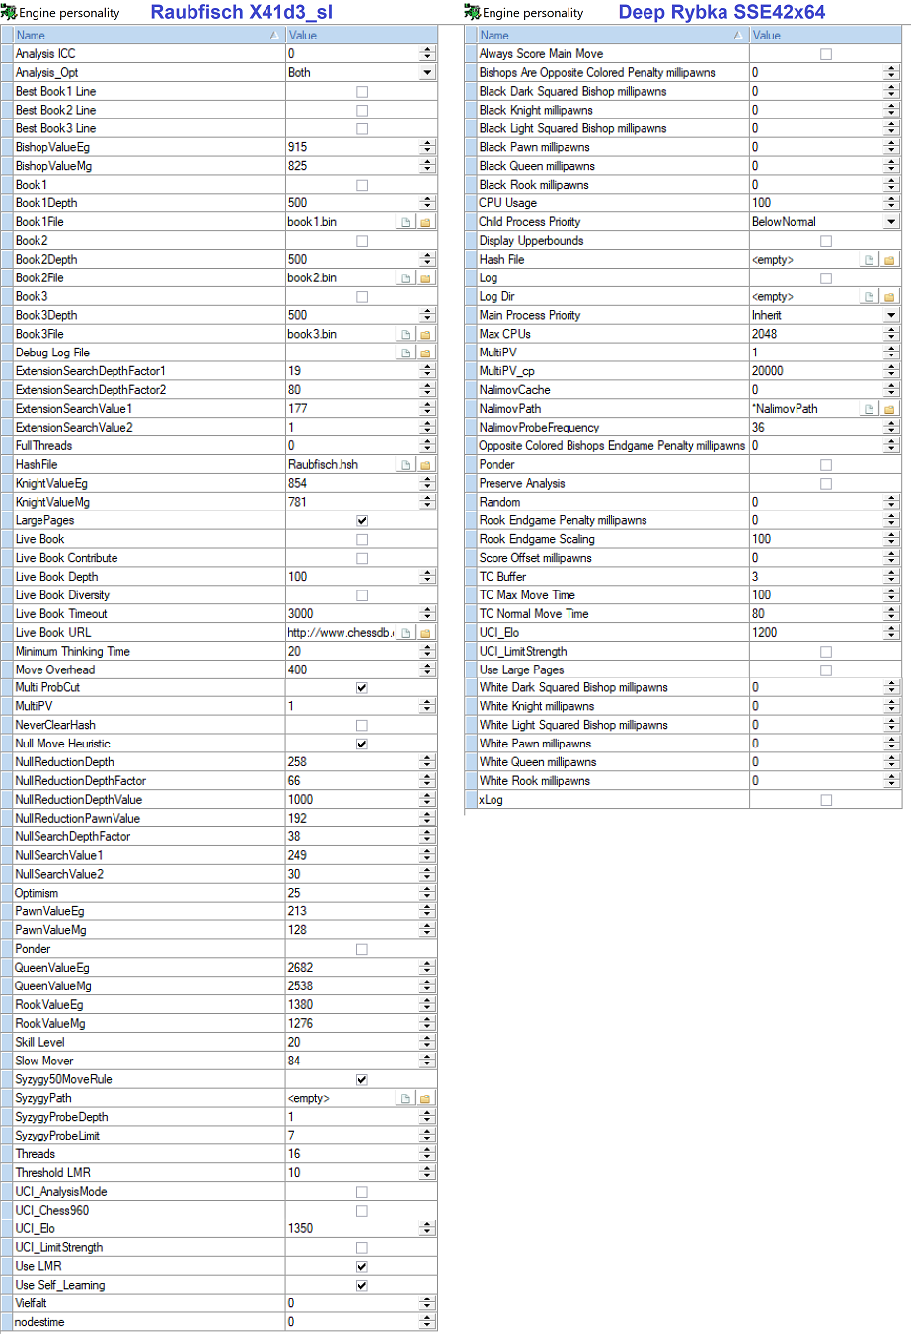
Task: Adjust the CPU Usage stepper
Action: coord(892,203)
